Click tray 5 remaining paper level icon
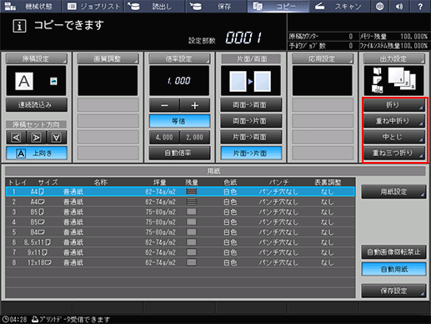 pyautogui.click(x=191, y=232)
